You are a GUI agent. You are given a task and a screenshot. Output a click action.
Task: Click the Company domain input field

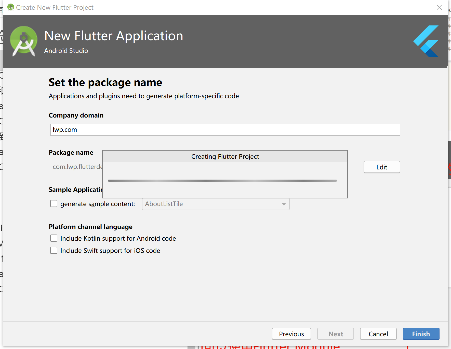(225, 130)
